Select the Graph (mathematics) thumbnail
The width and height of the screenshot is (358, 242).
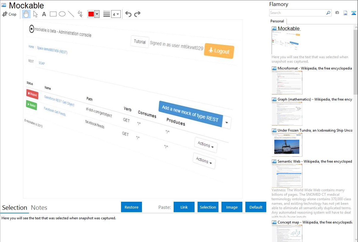coord(287,114)
